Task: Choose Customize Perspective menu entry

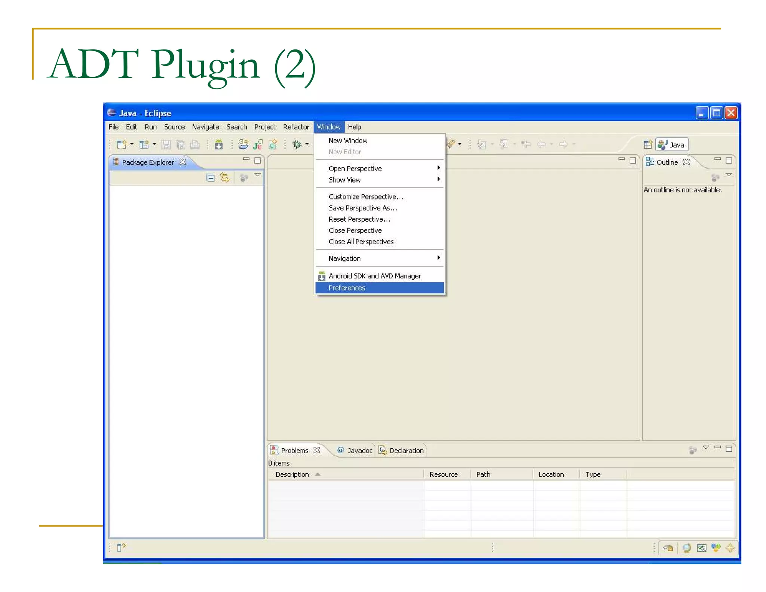Action: pyautogui.click(x=380, y=197)
